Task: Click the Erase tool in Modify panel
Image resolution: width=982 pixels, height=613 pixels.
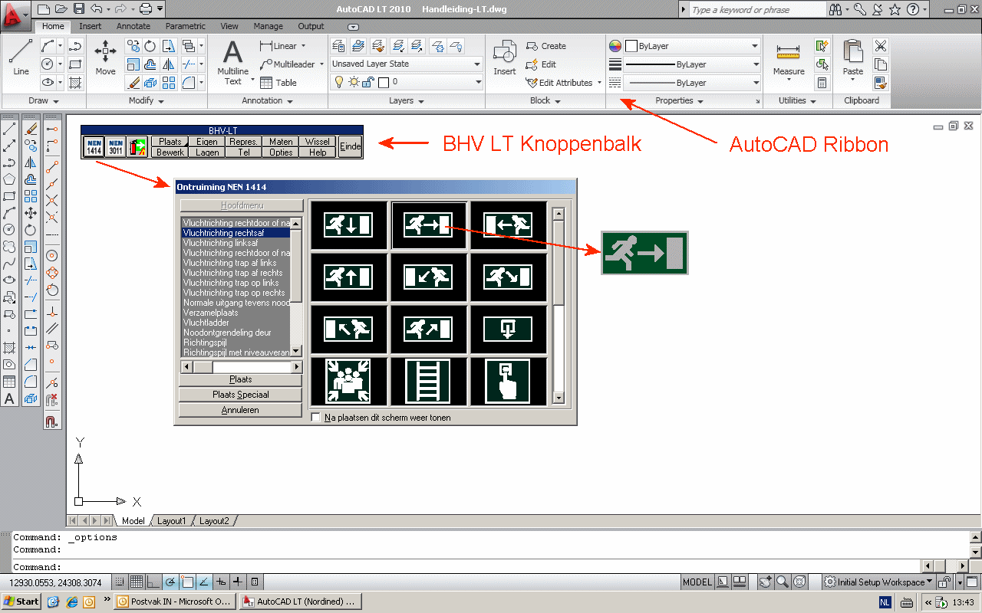Action: (x=133, y=83)
